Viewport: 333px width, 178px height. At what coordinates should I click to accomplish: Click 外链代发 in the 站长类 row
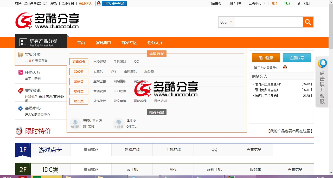pos(100,101)
